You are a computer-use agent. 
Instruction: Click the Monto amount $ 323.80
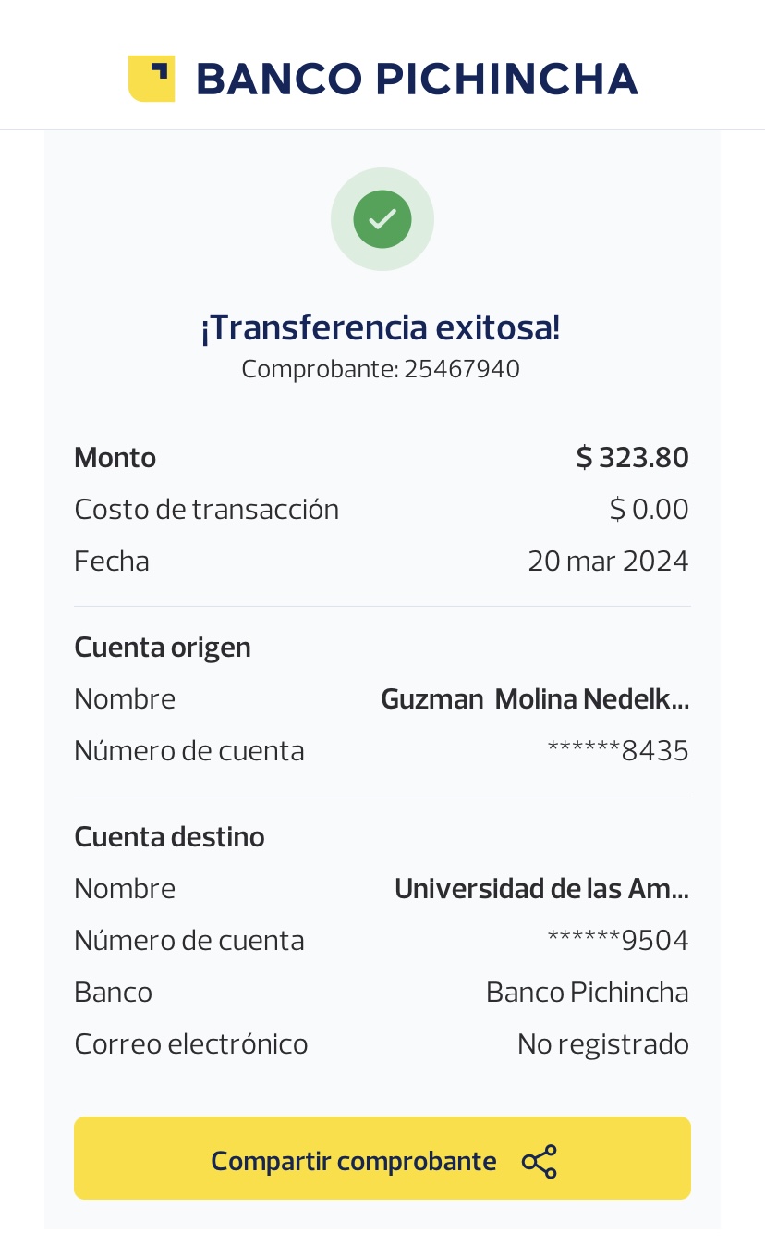pos(632,458)
